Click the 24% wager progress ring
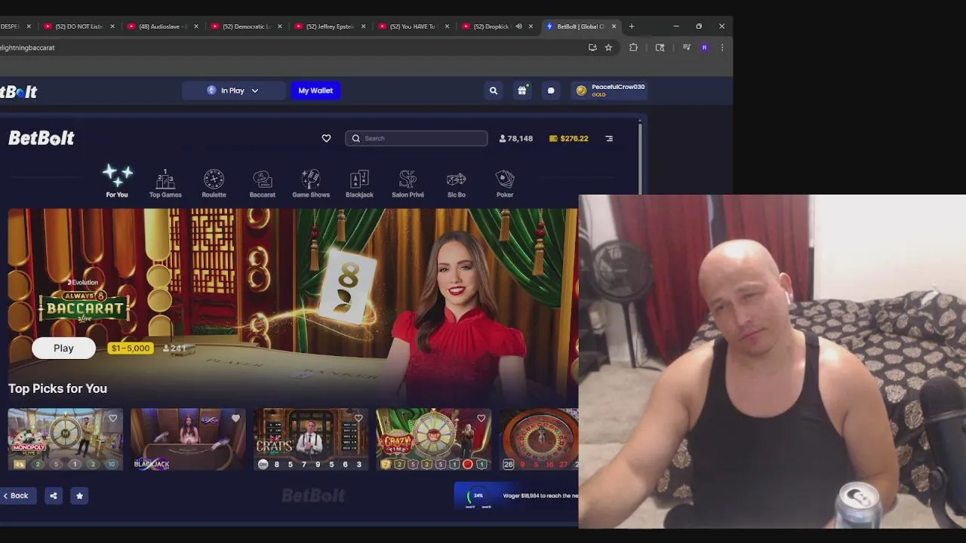Screen dimensions: 966x543 coord(476,496)
